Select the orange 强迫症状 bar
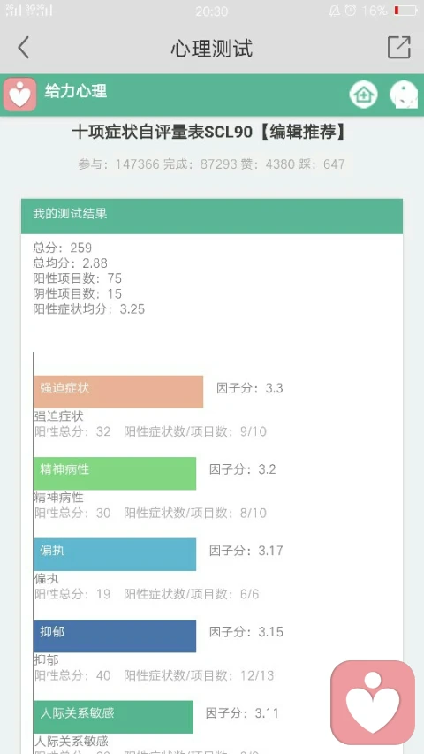Screen dimensions: 424x754 118,392
